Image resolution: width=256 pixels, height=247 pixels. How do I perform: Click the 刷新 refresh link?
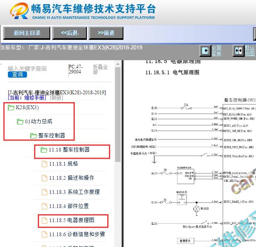(57, 98)
